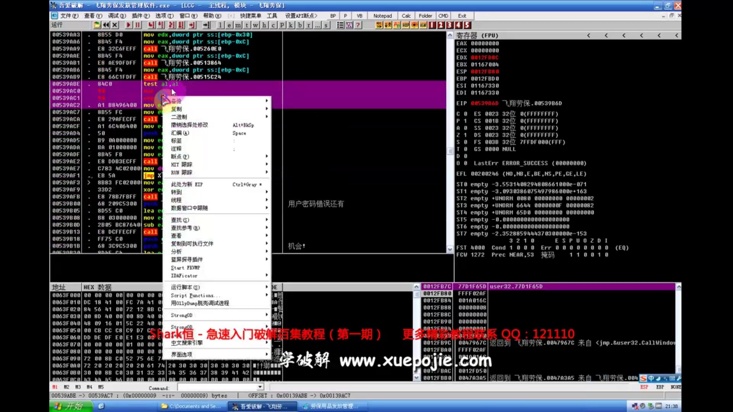Restart the debugged program

tap(106, 25)
